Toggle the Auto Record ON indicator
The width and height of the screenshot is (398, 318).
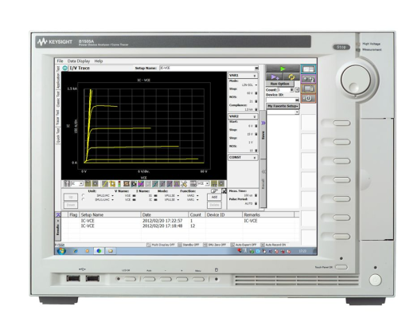pyautogui.click(x=274, y=245)
